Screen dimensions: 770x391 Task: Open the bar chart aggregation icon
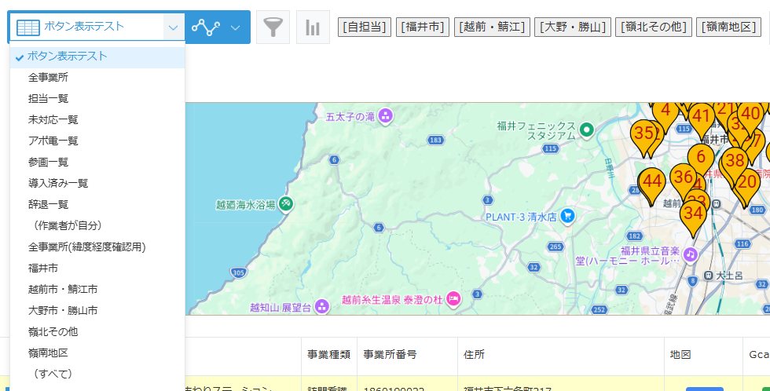point(313,27)
